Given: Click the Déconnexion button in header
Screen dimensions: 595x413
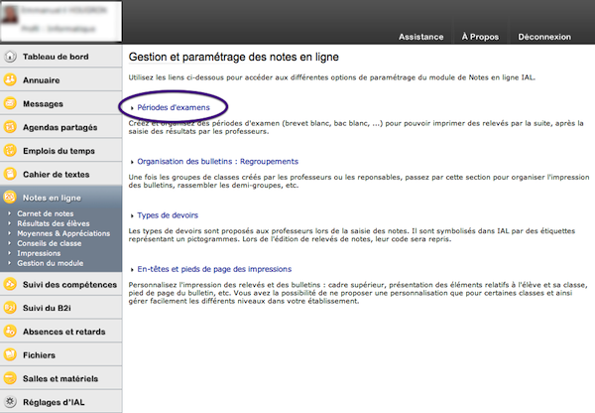Looking at the screenshot, I should 543,37.
